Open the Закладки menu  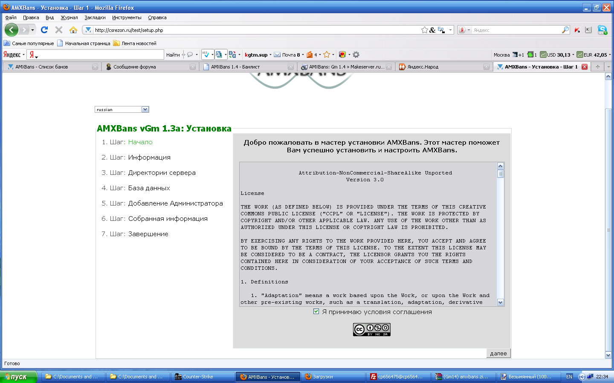[95, 17]
